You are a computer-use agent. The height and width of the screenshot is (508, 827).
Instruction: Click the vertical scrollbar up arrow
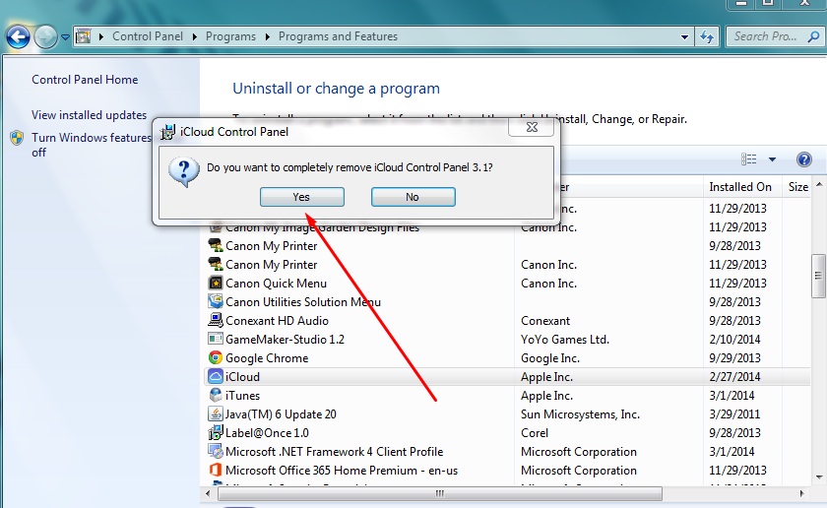click(818, 185)
